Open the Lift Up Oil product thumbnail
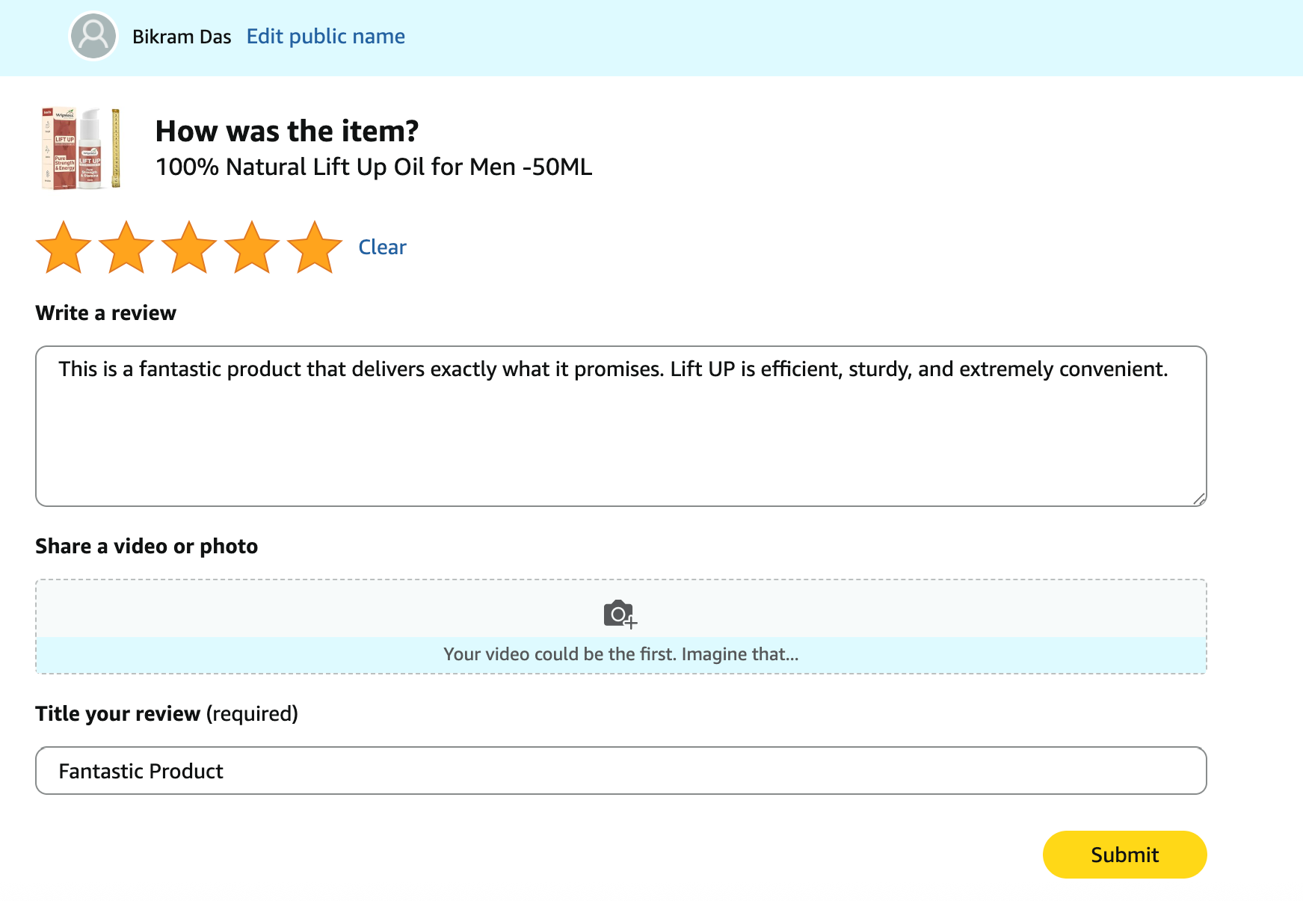 [x=81, y=148]
